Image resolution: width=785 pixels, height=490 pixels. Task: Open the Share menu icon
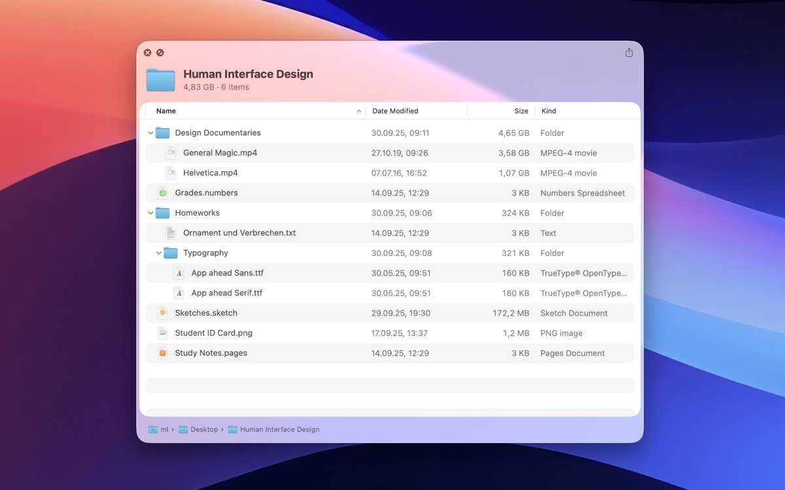[629, 52]
